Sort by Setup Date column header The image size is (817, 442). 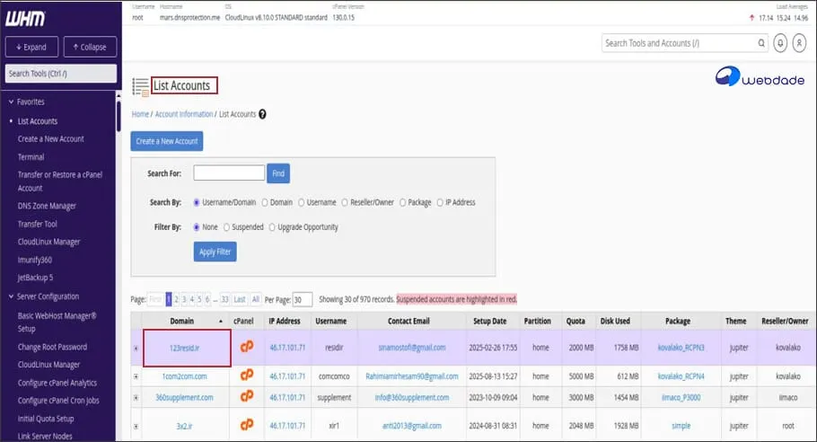point(489,321)
